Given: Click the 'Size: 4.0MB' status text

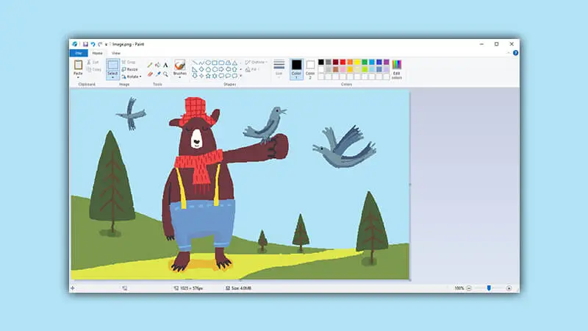Looking at the screenshot, I should point(241,288).
